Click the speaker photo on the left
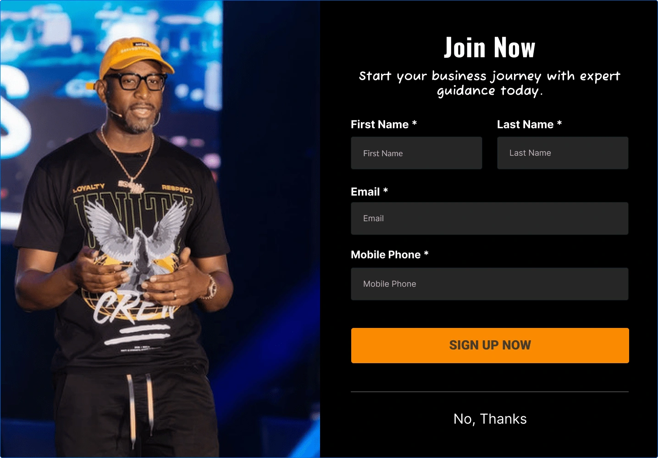658x458 pixels. 160,229
